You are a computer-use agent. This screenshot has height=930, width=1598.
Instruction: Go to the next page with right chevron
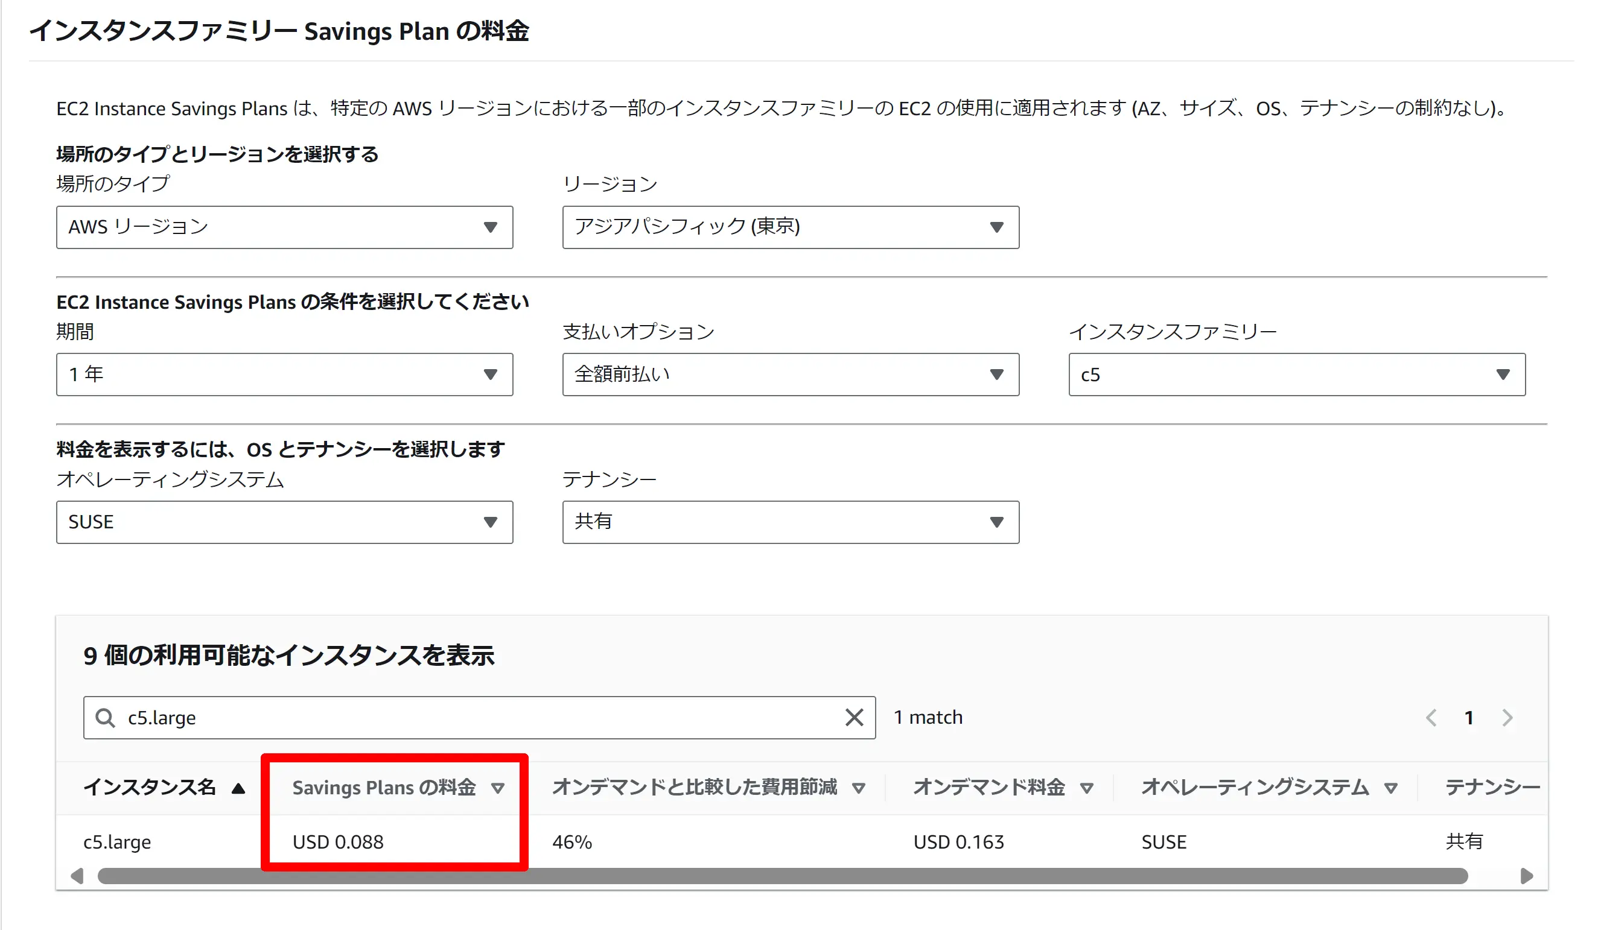(1507, 718)
